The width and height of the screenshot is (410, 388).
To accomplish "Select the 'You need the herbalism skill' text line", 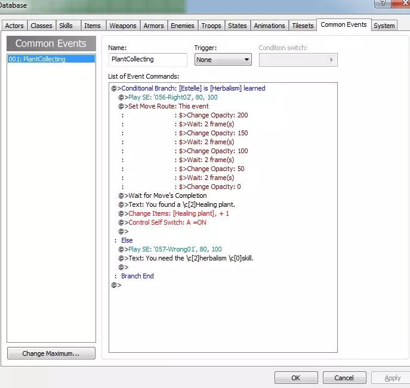I will (186, 258).
